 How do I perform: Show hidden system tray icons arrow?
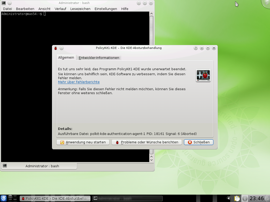coord(229,198)
